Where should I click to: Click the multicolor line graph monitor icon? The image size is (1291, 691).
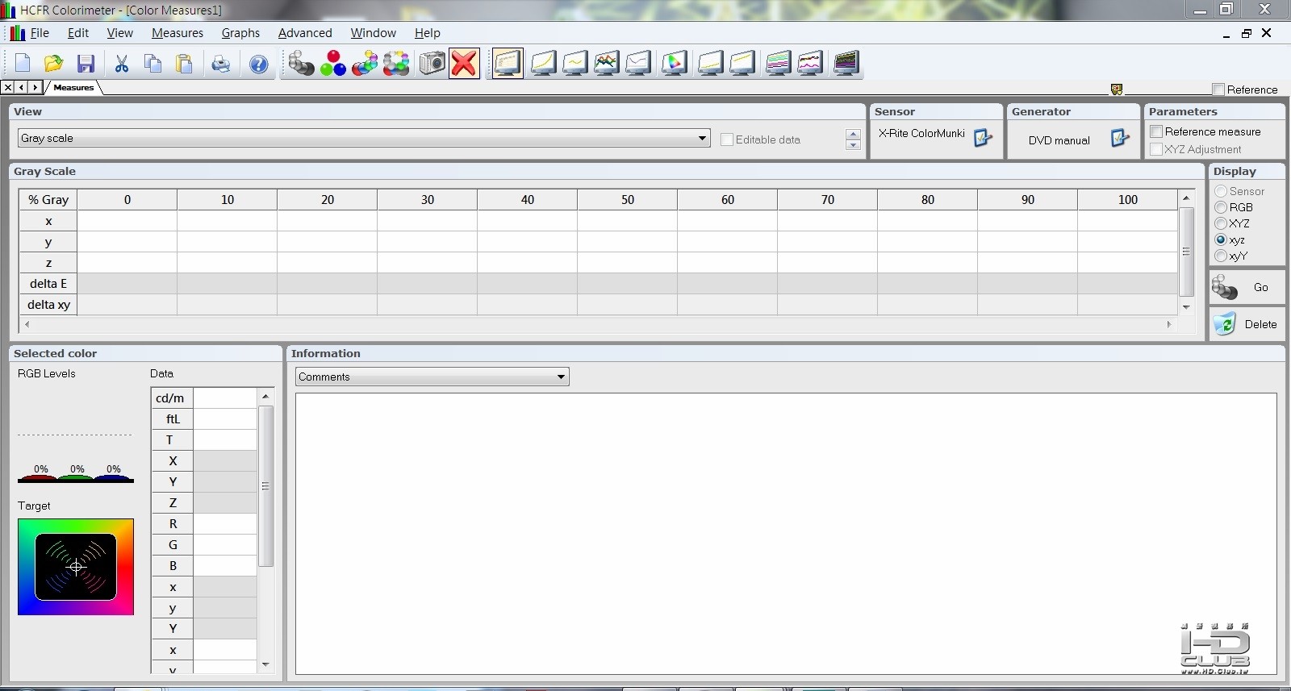pyautogui.click(x=606, y=64)
